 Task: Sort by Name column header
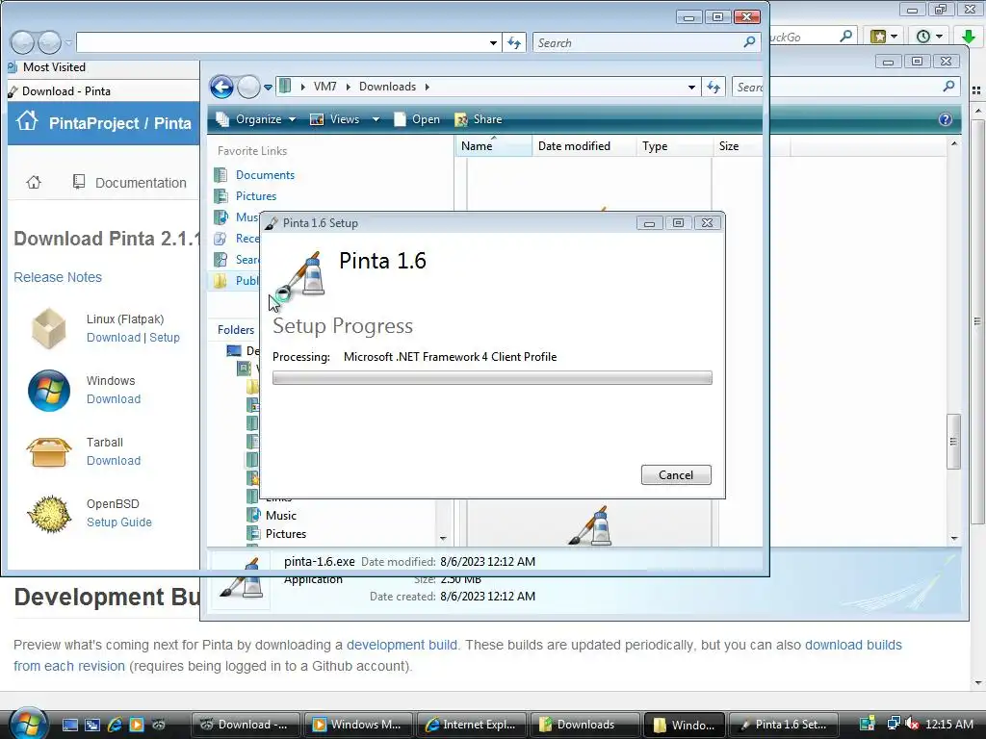coord(493,146)
